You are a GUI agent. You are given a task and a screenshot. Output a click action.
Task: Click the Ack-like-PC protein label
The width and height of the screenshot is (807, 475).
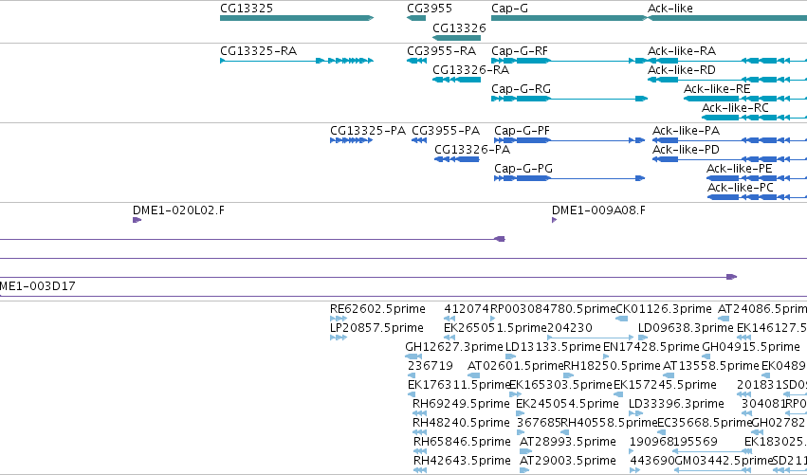tap(741, 188)
